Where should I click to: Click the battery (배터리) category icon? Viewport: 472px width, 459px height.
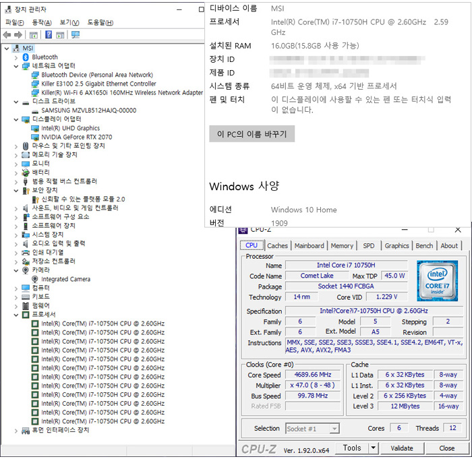click(x=26, y=173)
